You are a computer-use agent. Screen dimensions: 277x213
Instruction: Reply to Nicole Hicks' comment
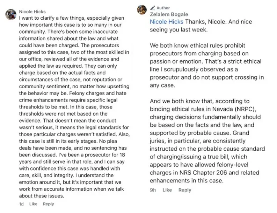49,204
